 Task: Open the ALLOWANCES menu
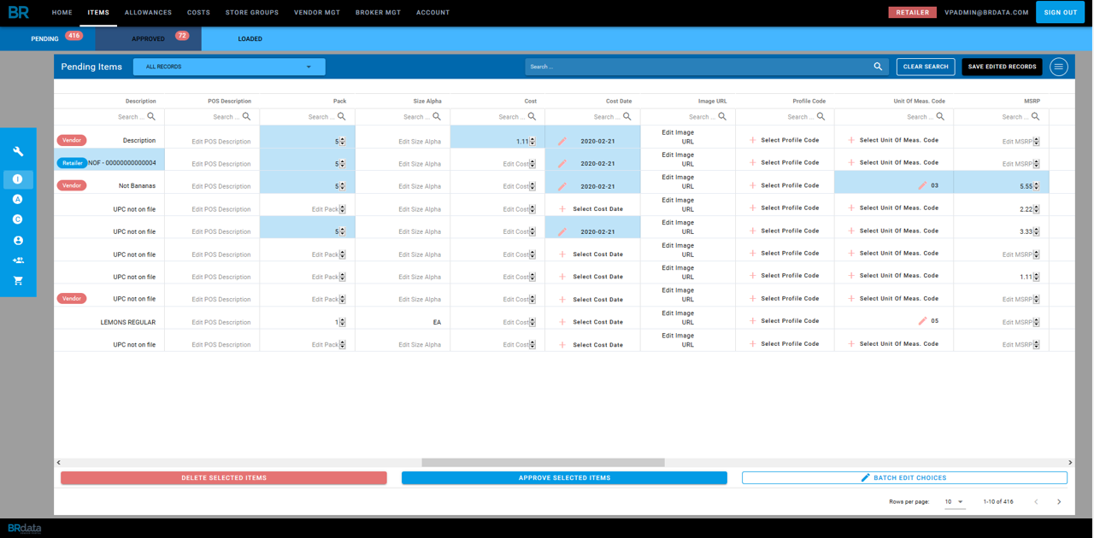148,13
